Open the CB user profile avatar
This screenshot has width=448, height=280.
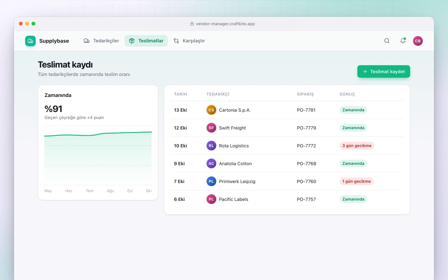418,41
